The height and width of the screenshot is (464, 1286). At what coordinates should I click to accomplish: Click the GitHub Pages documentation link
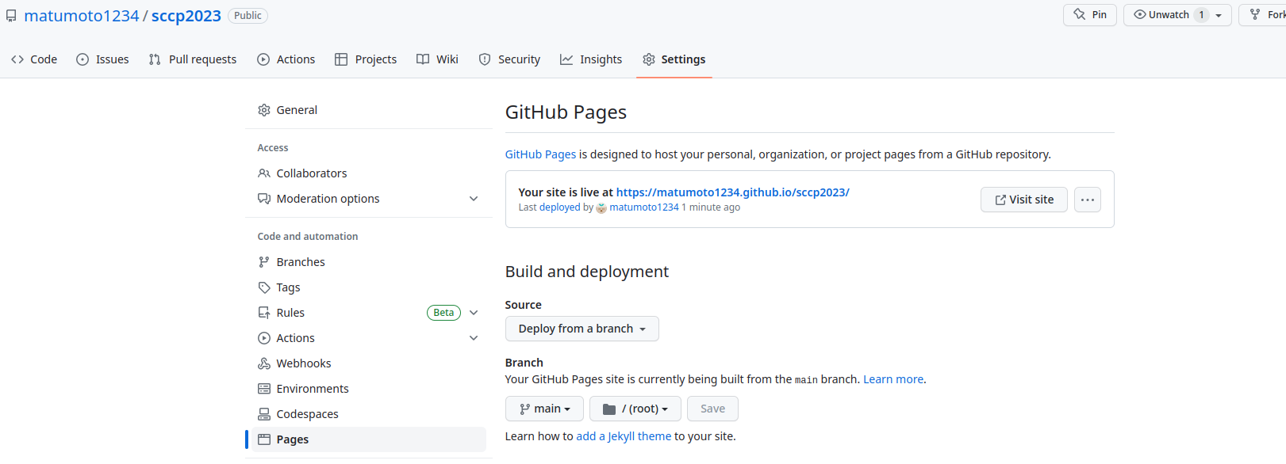pos(540,154)
